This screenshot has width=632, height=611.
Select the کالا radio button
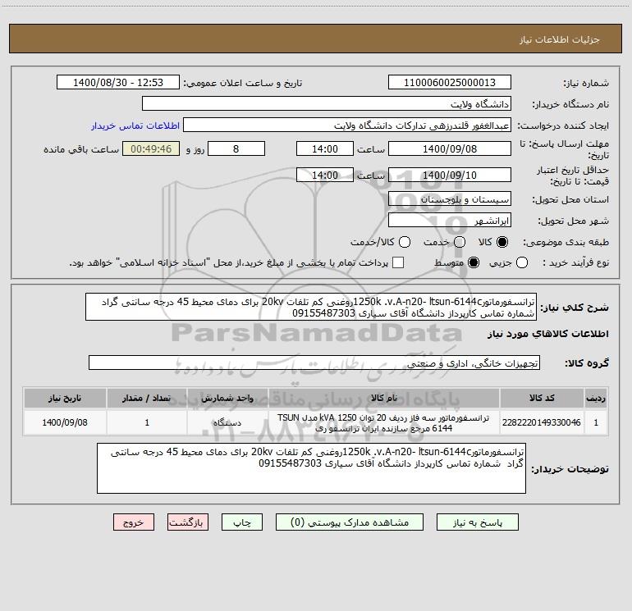[502, 242]
